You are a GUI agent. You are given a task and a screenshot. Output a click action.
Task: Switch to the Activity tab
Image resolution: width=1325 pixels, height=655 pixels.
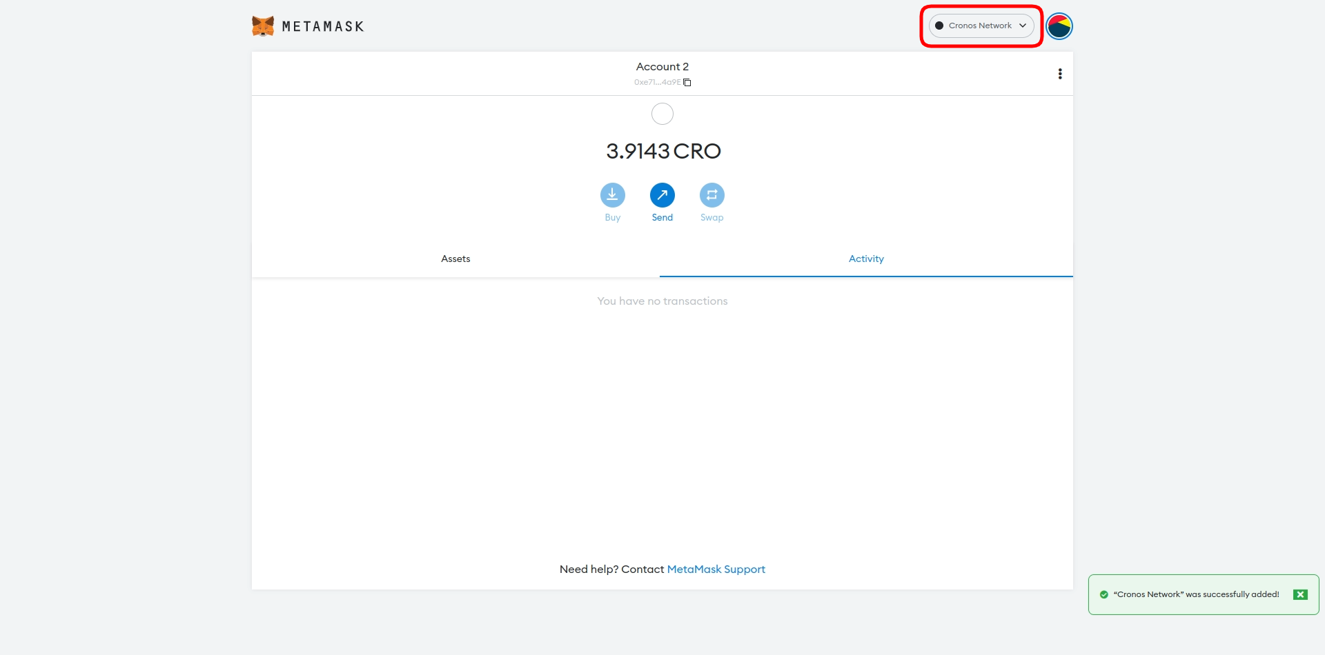tap(866, 259)
